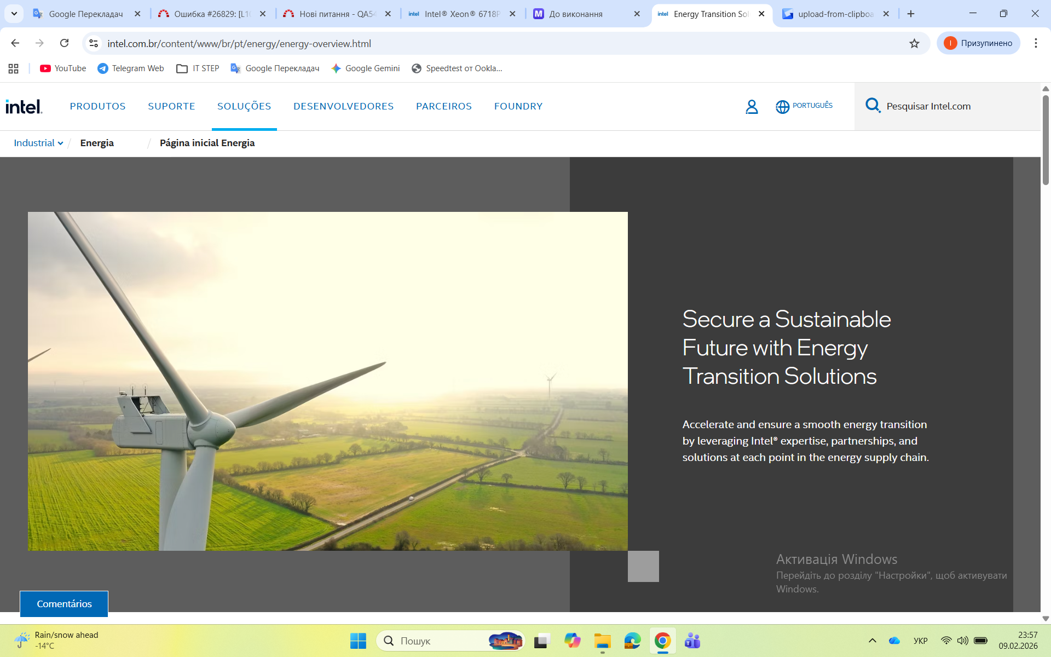1051x657 pixels.
Task: Open the Google Gemini bookmark
Action: (x=365, y=68)
